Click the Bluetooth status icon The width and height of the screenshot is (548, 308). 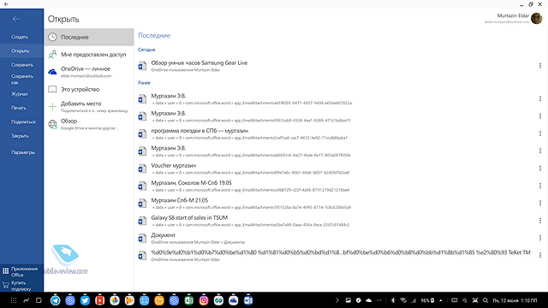click(x=393, y=300)
